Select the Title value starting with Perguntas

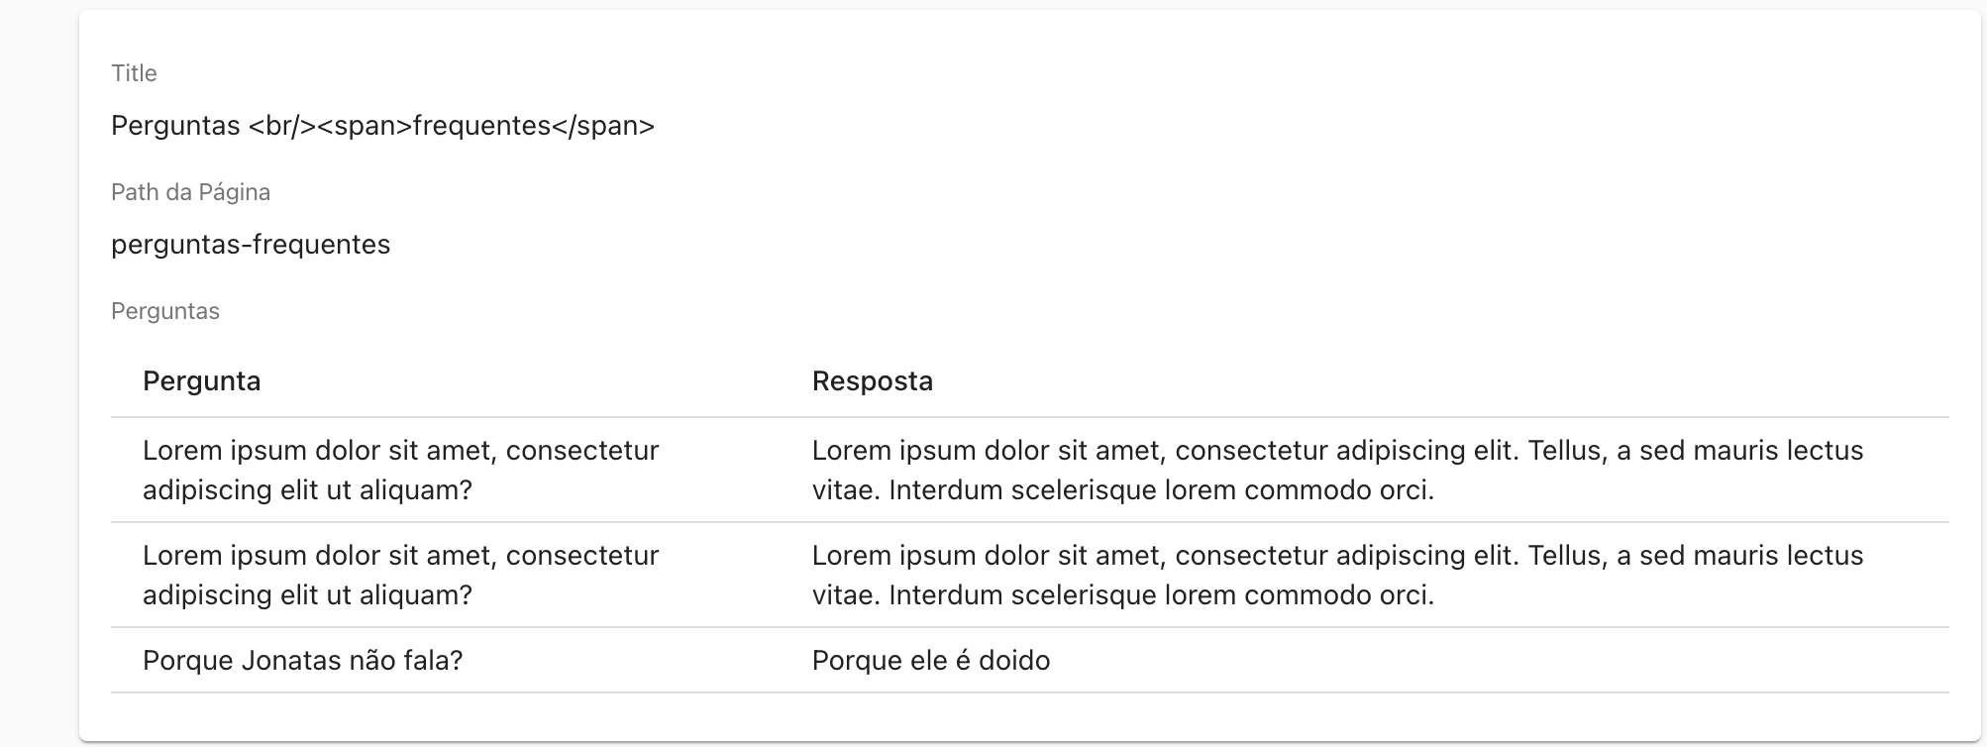click(x=382, y=126)
